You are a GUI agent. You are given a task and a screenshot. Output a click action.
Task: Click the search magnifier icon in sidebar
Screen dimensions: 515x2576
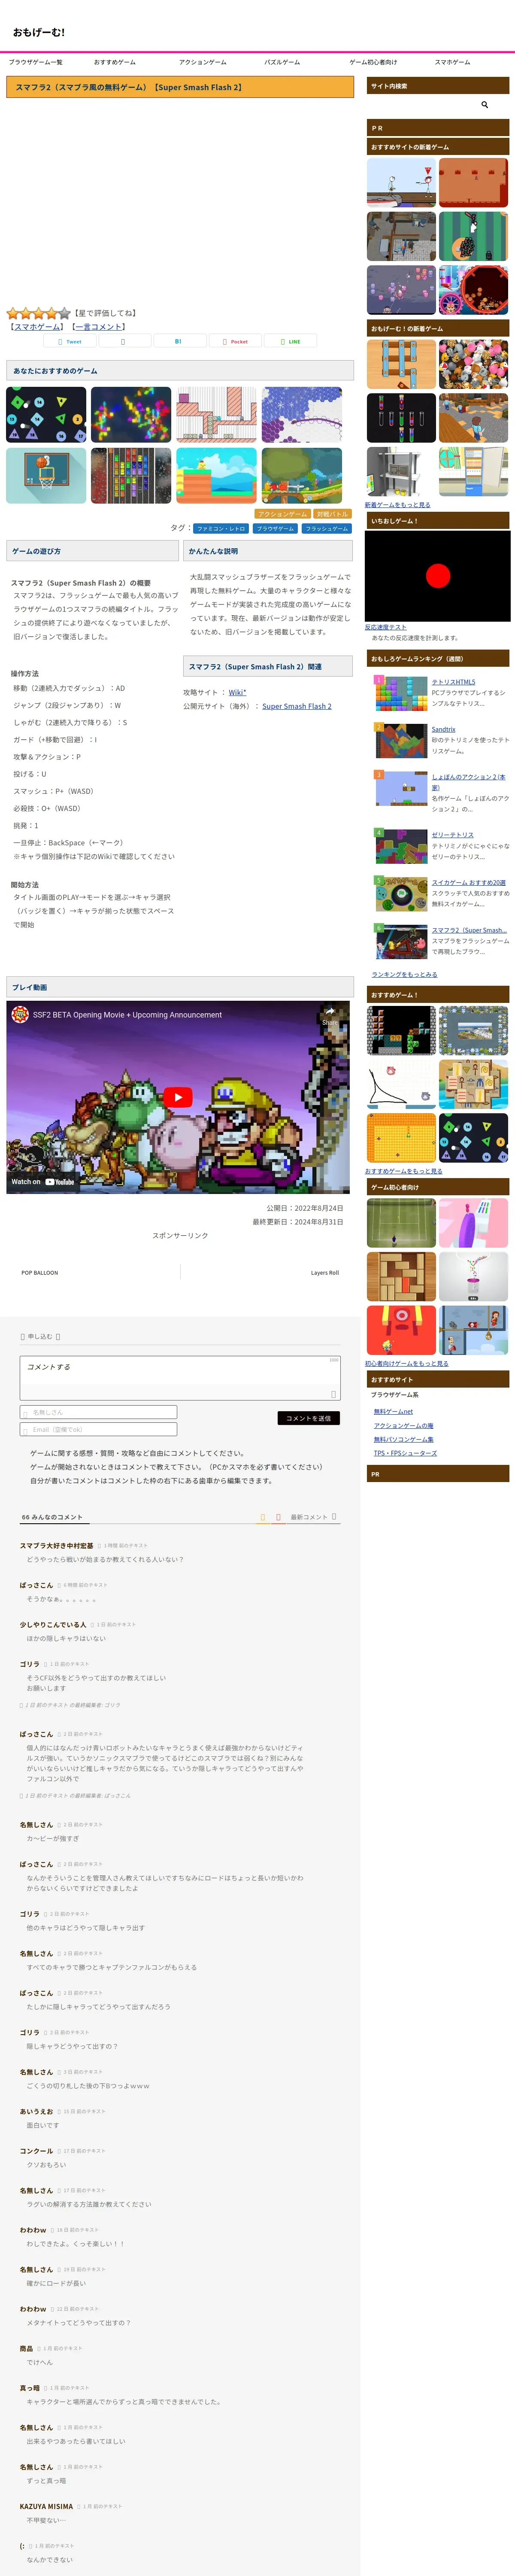click(x=485, y=104)
